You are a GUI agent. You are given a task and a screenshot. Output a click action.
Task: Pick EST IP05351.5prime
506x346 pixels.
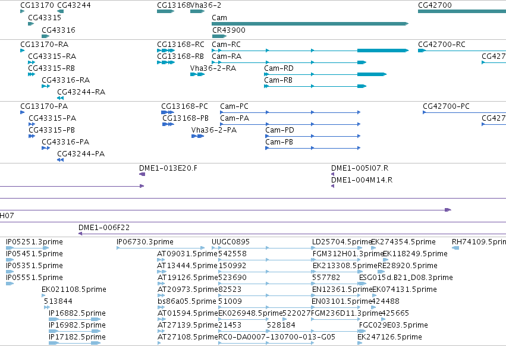click(x=34, y=266)
